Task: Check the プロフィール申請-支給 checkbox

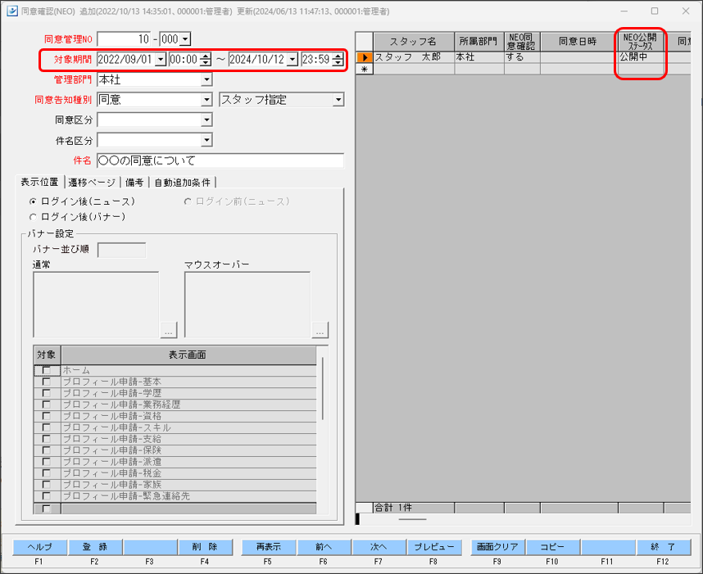Action: click(46, 439)
